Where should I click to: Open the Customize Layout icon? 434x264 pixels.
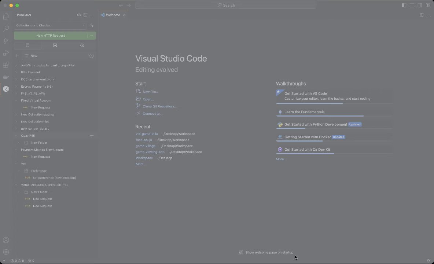[x=428, y=5]
